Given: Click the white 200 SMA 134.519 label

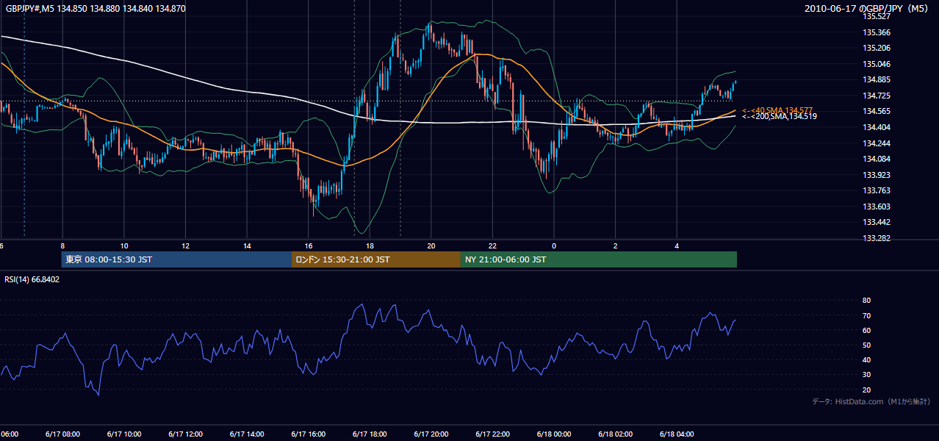Looking at the screenshot, I should coord(779,116).
